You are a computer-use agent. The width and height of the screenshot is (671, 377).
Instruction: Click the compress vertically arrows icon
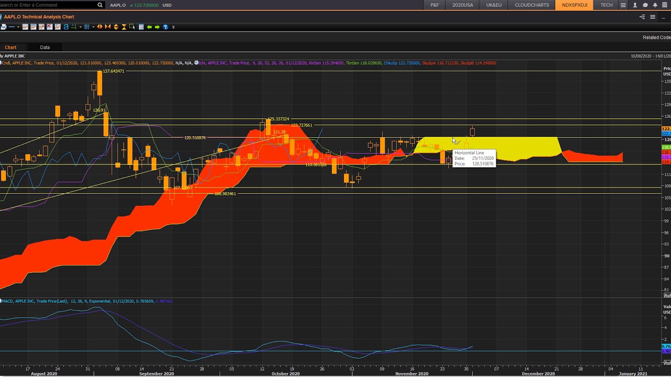(x=124, y=27)
